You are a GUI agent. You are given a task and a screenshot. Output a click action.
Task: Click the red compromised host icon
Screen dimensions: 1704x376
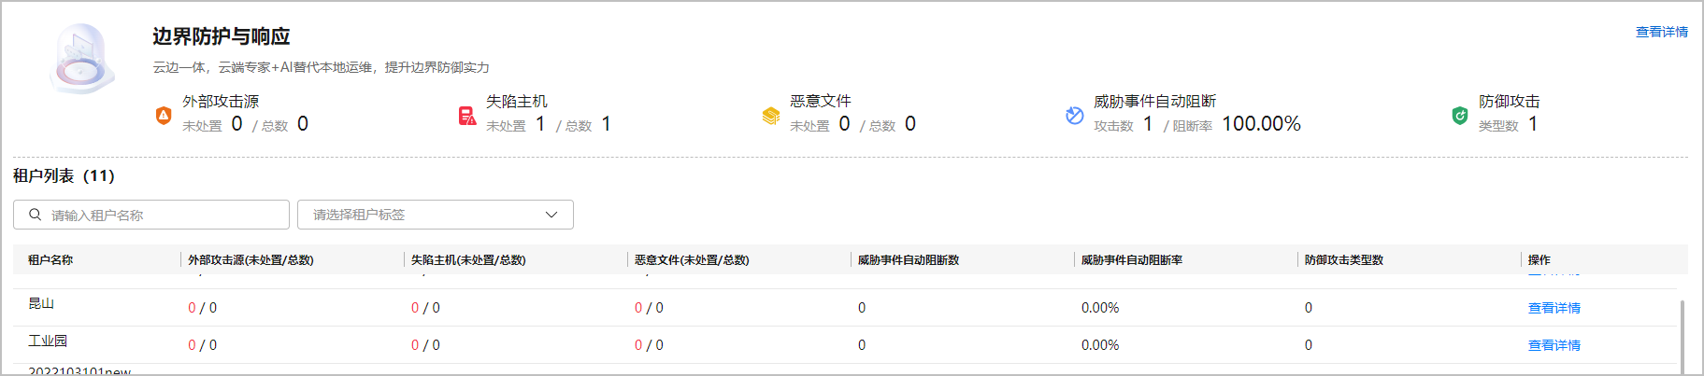pyautogui.click(x=467, y=116)
